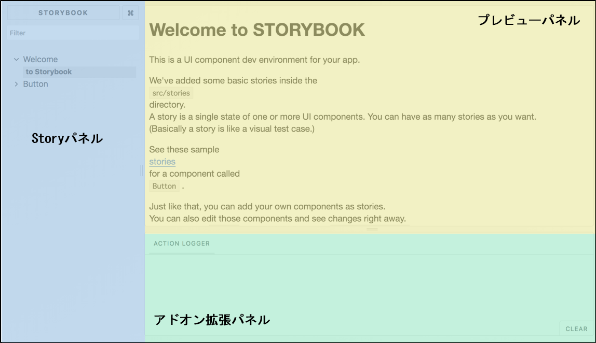
Task: Select the Button component in the sidebar
Action: pyautogui.click(x=35, y=83)
